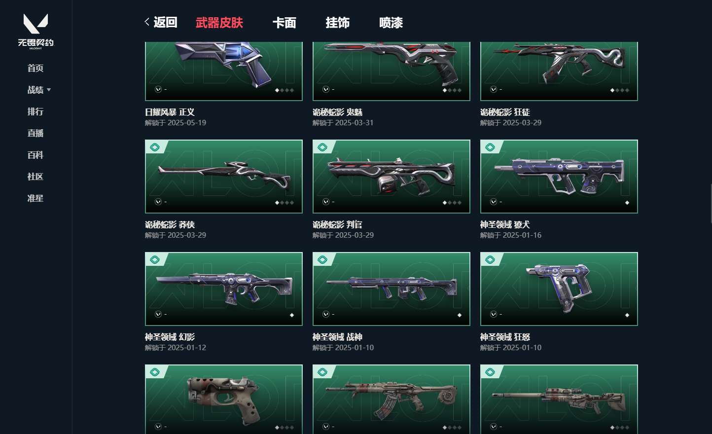Click level diamonds on 诡秘蛇影 鬼魅 card
Image resolution: width=712 pixels, height=434 pixels.
(x=452, y=90)
